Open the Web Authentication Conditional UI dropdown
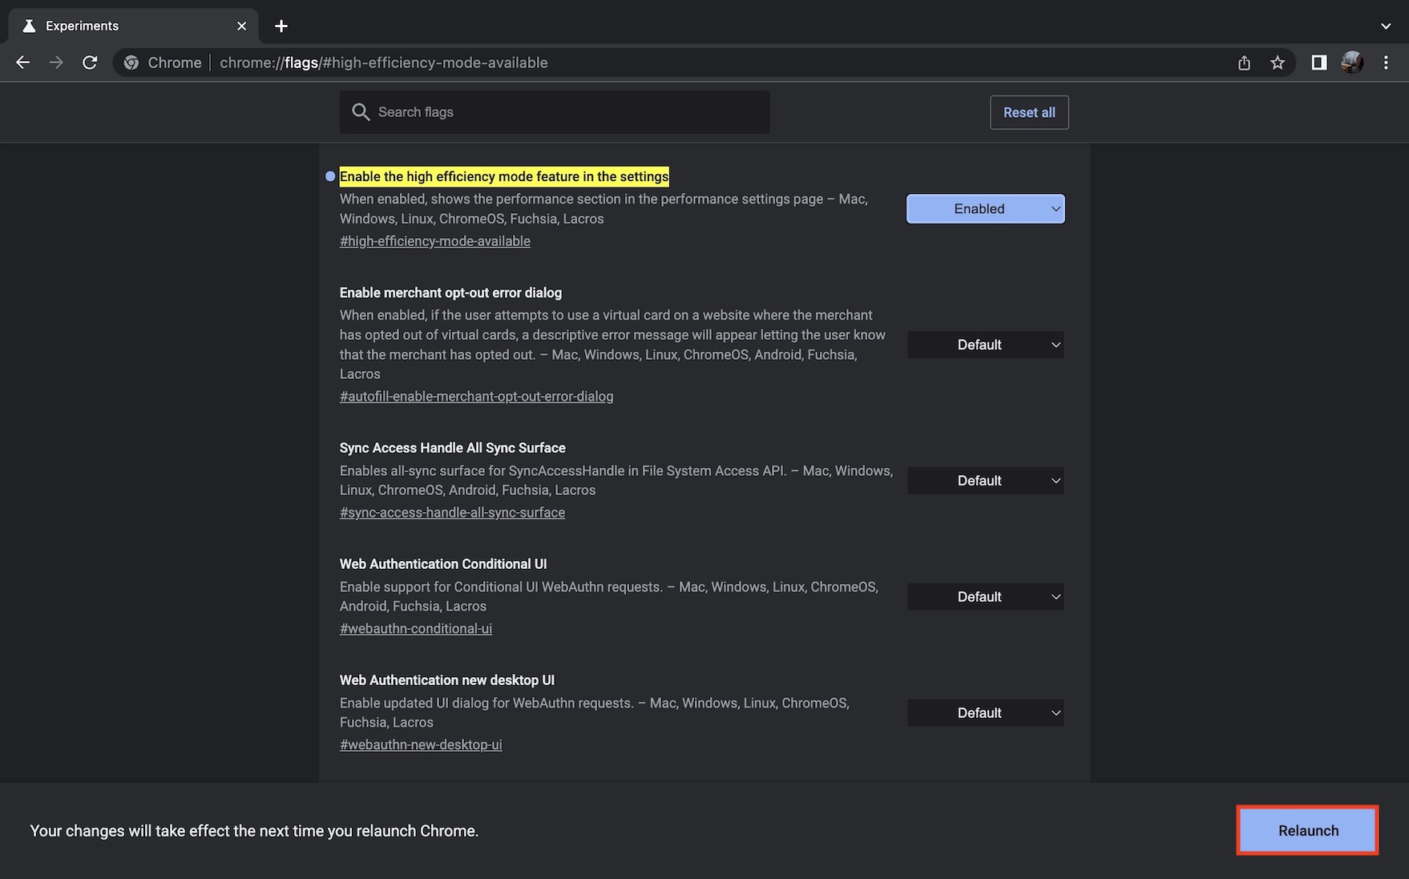 point(985,597)
